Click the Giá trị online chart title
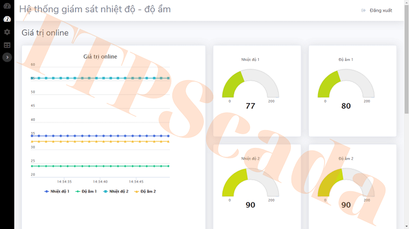This screenshot has width=409, height=229. pyautogui.click(x=100, y=57)
